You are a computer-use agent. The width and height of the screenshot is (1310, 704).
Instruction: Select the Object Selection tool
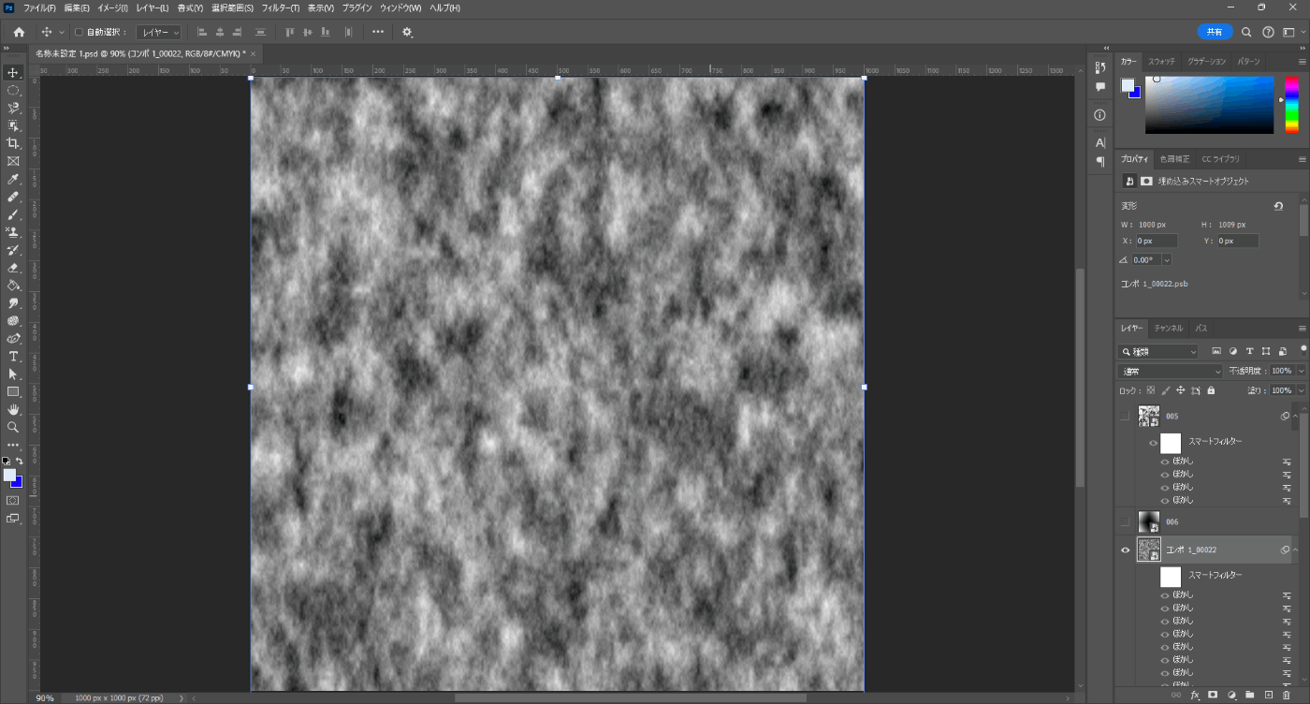[13, 125]
